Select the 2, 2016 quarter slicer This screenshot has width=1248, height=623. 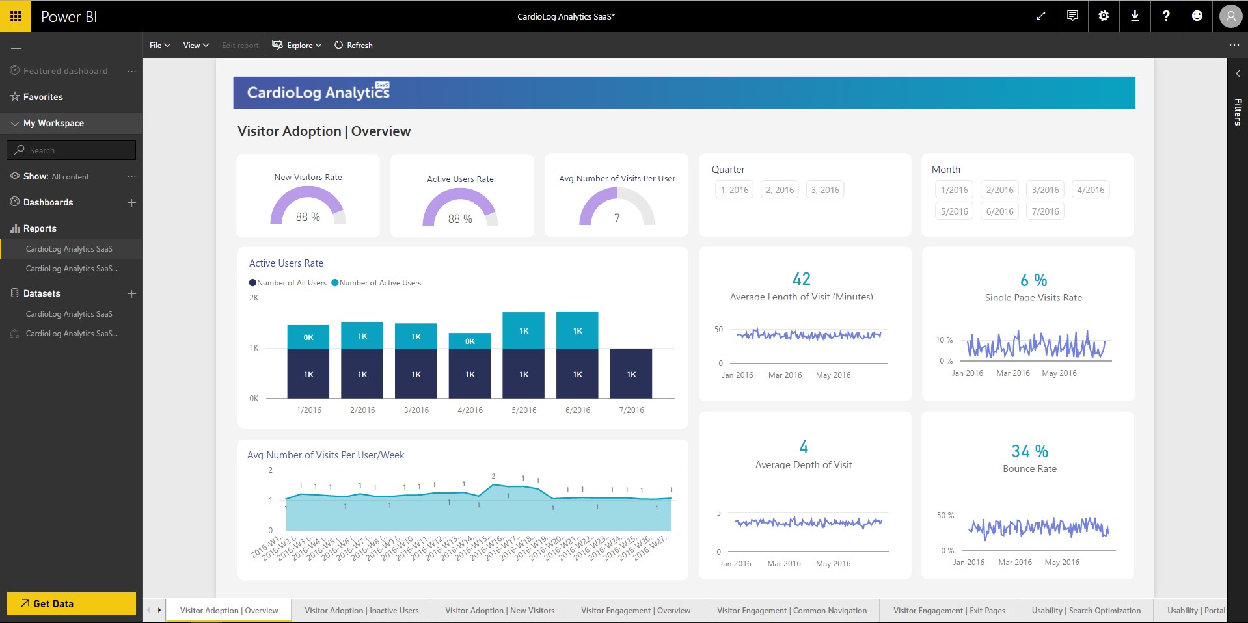coord(780,190)
